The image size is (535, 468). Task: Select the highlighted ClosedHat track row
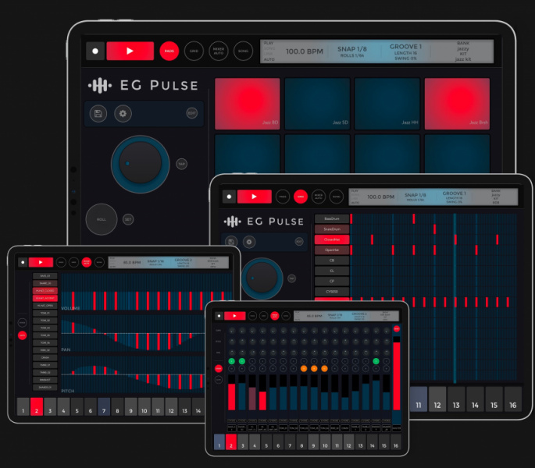click(x=332, y=239)
